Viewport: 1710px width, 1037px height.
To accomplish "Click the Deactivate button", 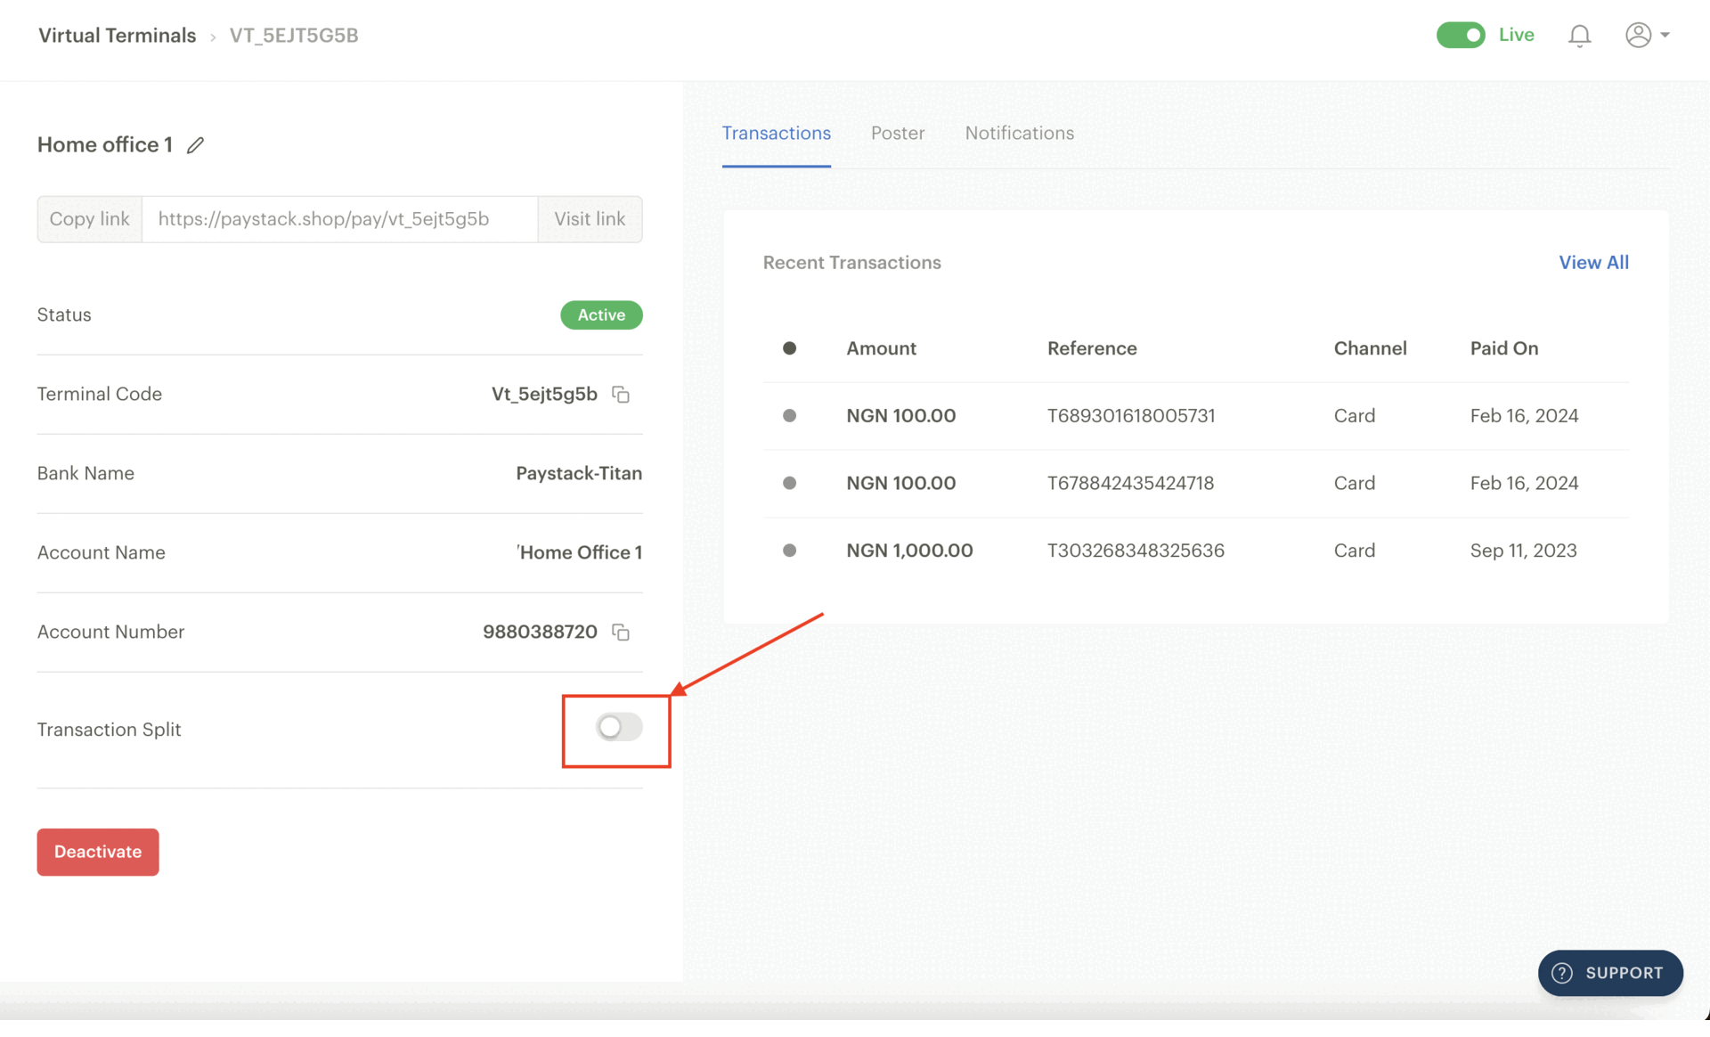I will (98, 852).
